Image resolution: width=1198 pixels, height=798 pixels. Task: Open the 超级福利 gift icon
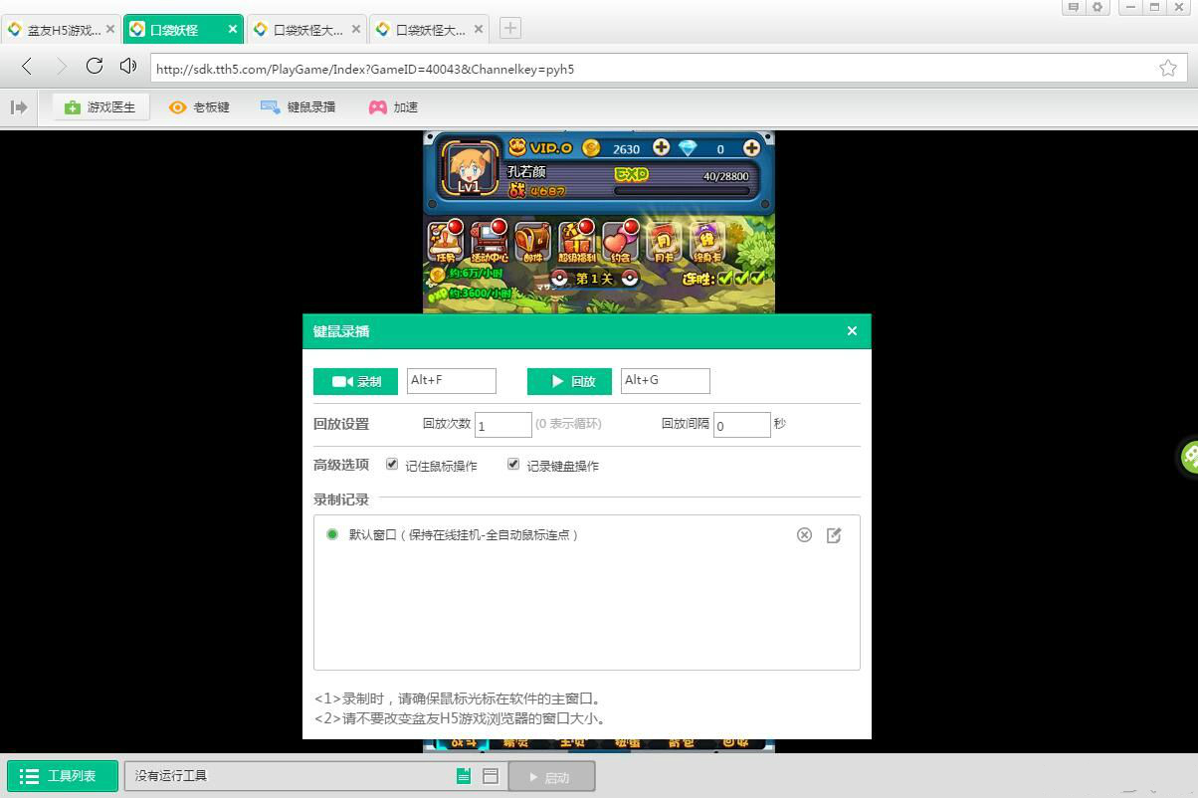point(576,242)
